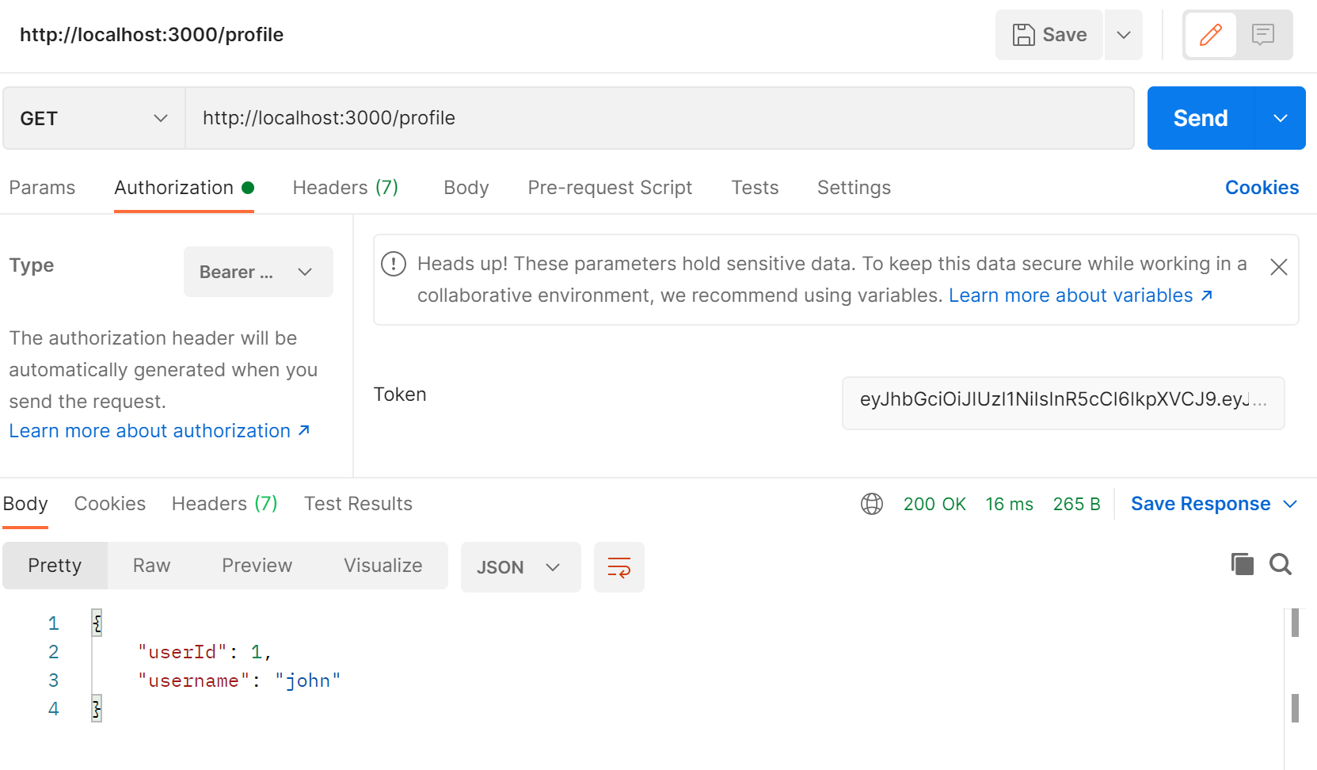Click the network globe icon

click(x=872, y=504)
